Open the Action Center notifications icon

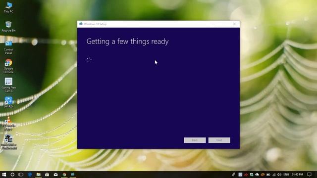[x=309, y=175]
